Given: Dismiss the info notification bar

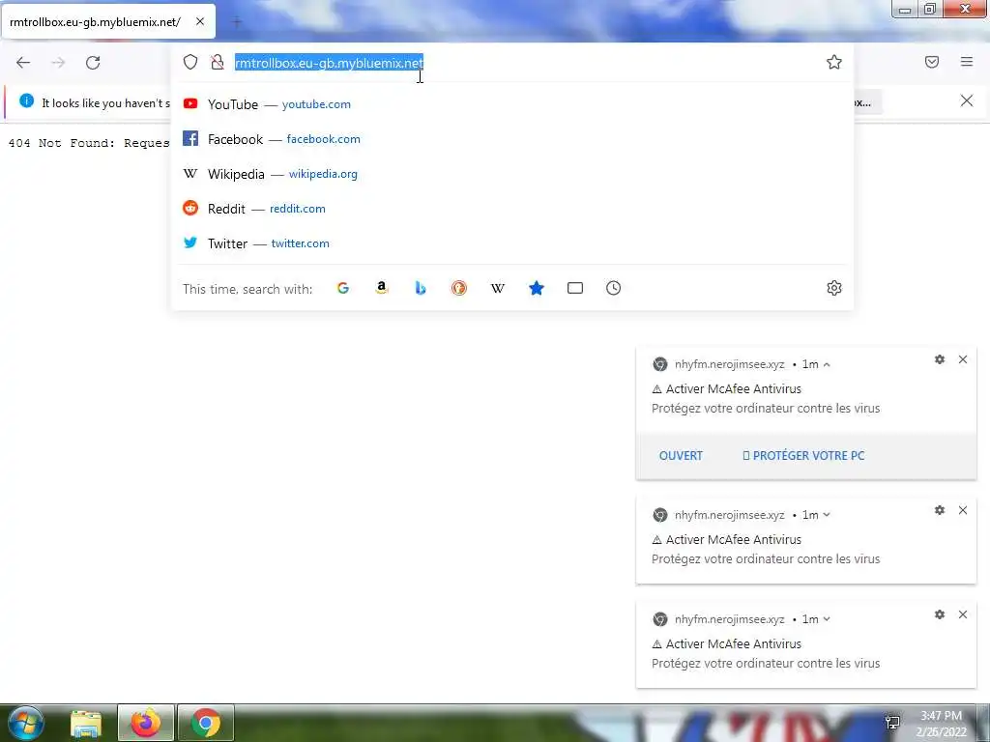Looking at the screenshot, I should coord(966,100).
